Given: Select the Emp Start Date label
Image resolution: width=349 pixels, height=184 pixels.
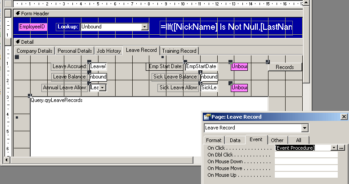Looking at the screenshot, I should tap(165, 66).
